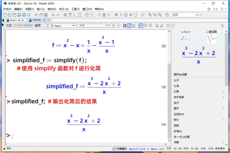
Task: Click the undo arrow icon
Action: tap(53, 15)
